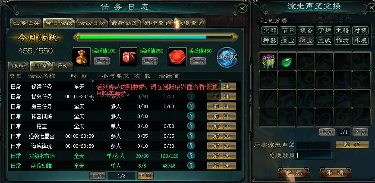Select the green jade gem item

286,62
